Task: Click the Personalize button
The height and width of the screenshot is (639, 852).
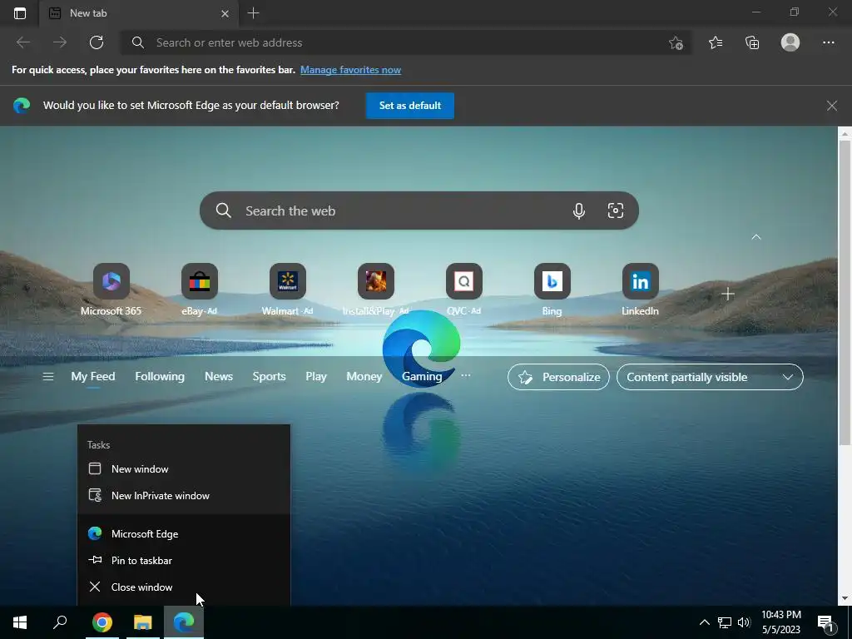Action: pyautogui.click(x=558, y=377)
